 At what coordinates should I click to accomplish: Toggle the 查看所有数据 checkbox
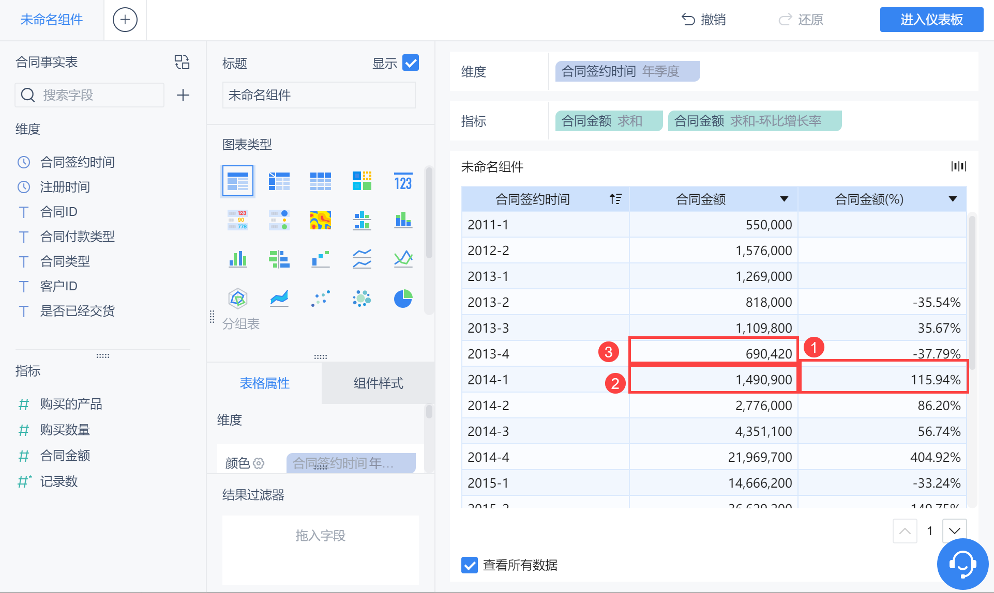coord(470,565)
